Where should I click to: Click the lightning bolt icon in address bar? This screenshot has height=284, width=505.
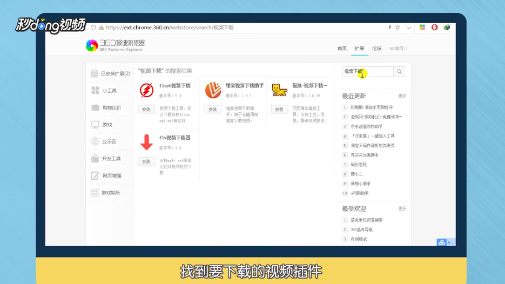[x=390, y=28]
